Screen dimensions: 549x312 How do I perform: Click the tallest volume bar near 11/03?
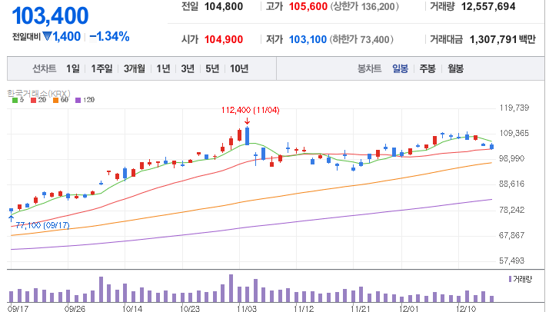pos(231,288)
